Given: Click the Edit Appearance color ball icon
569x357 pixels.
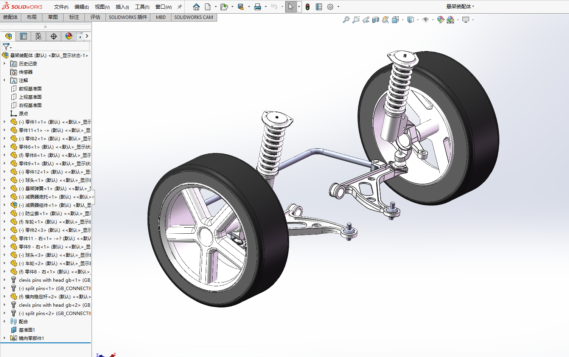Looking at the screenshot, I should click(x=440, y=20).
